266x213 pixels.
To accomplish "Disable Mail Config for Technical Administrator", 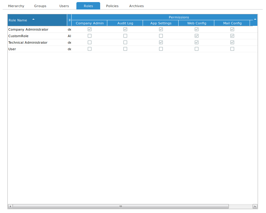I will coord(232,42).
